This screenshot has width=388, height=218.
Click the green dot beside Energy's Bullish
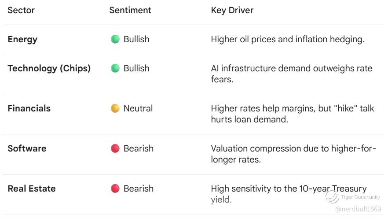(x=115, y=39)
